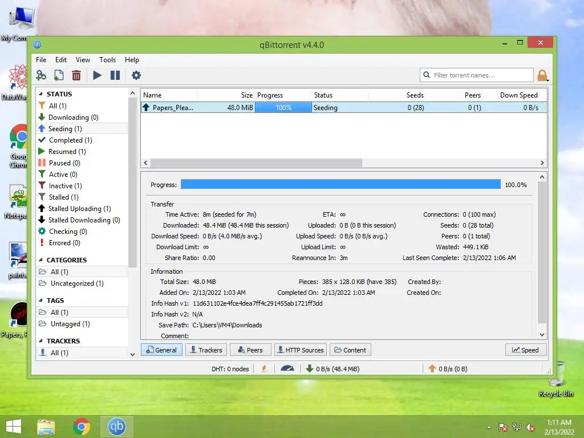The width and height of the screenshot is (584, 438).
Task: Sort torrents by Seeds column
Action: click(397, 95)
